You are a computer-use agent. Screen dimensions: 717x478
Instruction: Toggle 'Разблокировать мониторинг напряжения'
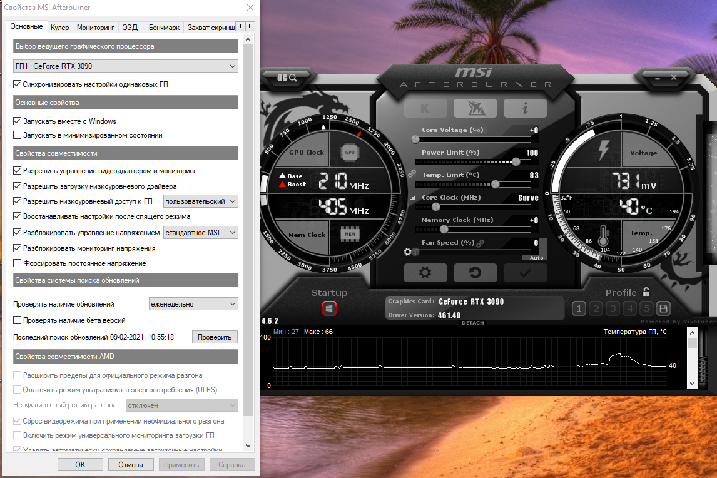click(x=18, y=248)
